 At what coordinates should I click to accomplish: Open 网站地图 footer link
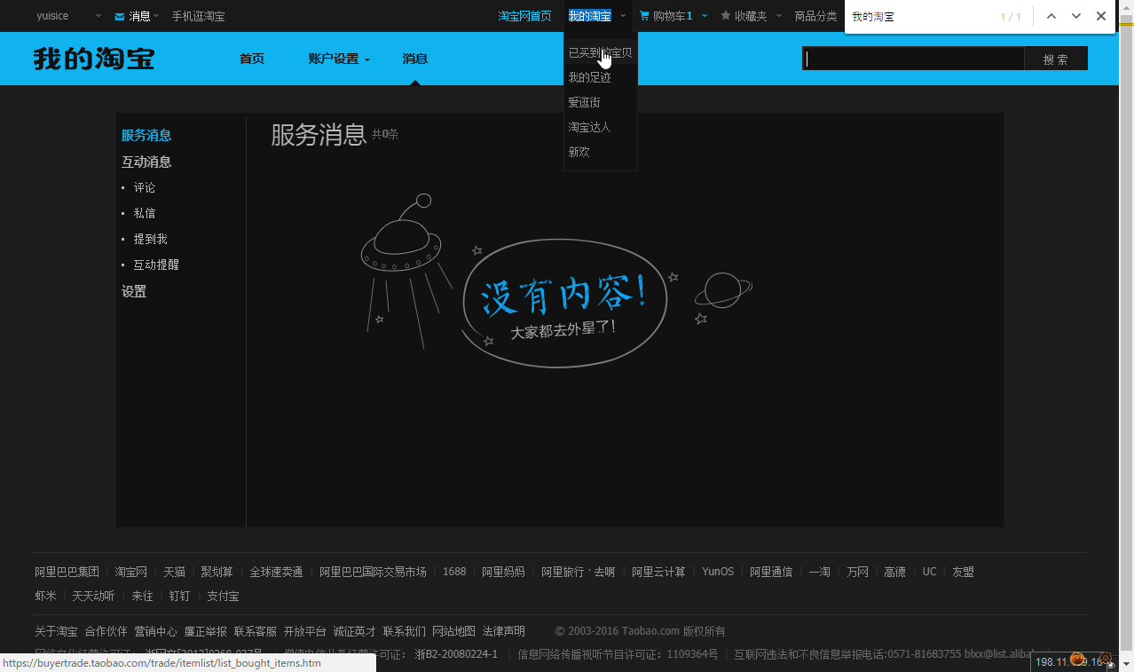pos(453,631)
